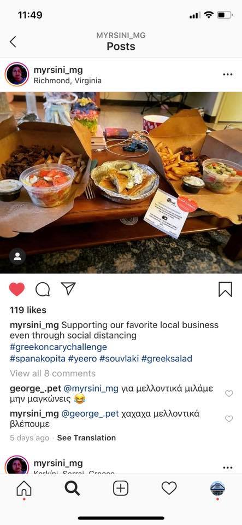Open the Activity heart tab

[x=169, y=488]
